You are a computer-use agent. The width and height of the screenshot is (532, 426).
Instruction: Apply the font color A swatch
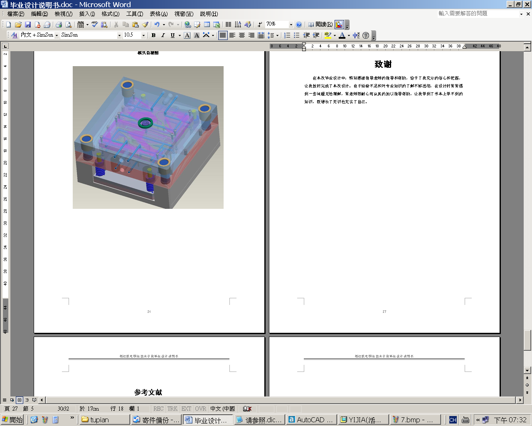pos(342,35)
